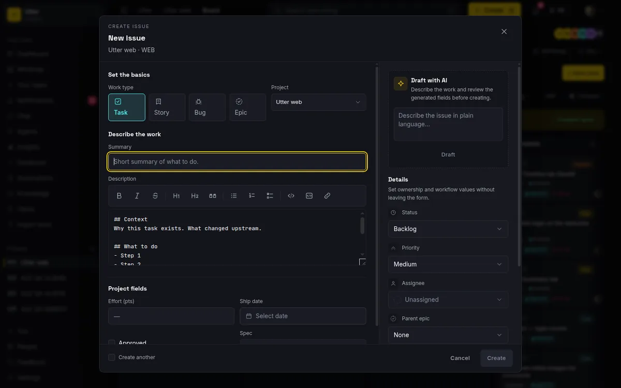The image size is (621, 388).
Task: Insert a blockquote in description
Action: 213,196
